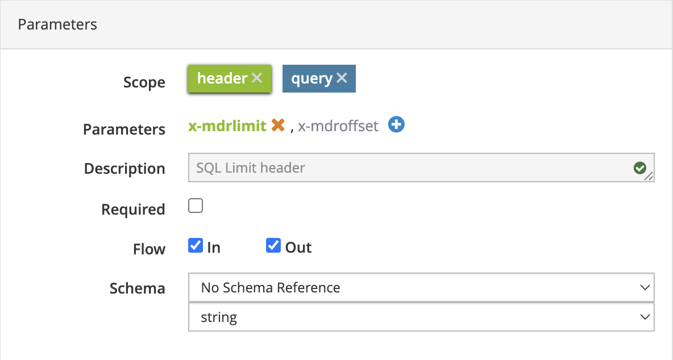Click the Parameters panel heading
This screenshot has width=673, height=360.
pyautogui.click(x=57, y=25)
